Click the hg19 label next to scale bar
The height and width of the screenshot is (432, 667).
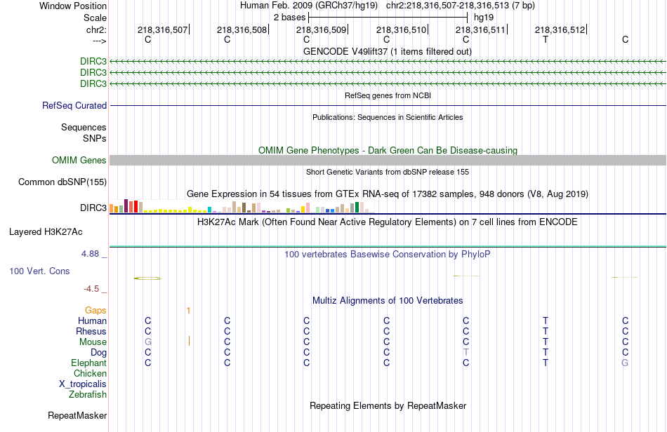[484, 18]
